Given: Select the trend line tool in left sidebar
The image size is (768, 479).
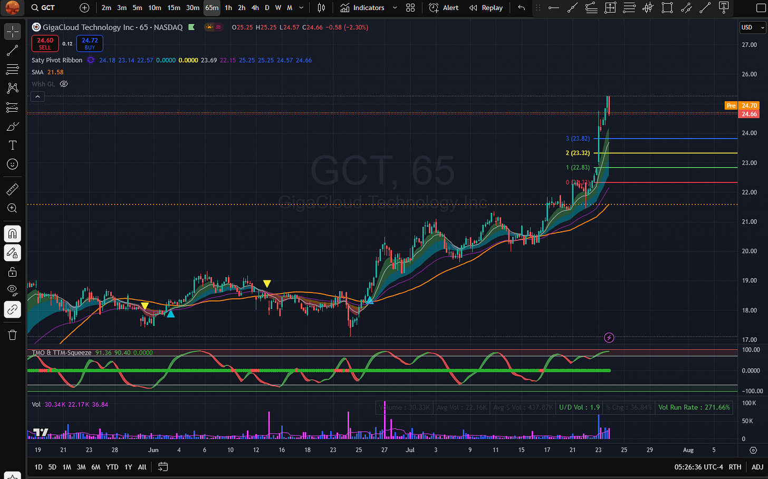Looking at the screenshot, I should 13,51.
